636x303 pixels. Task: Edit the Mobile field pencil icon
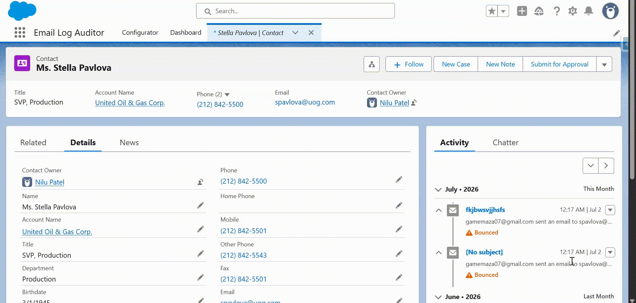(399, 229)
